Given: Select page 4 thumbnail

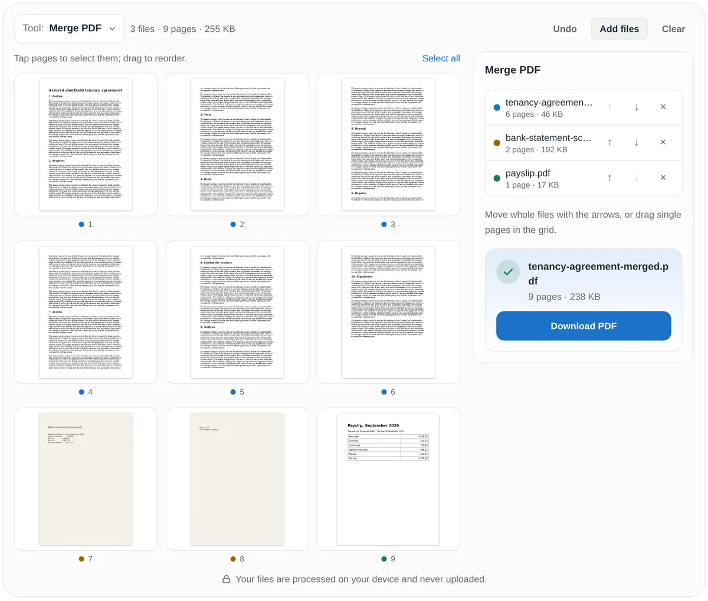Looking at the screenshot, I should point(86,312).
